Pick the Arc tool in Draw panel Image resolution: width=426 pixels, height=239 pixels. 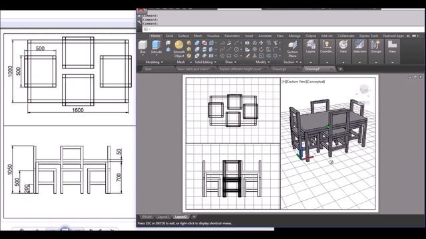236,42
